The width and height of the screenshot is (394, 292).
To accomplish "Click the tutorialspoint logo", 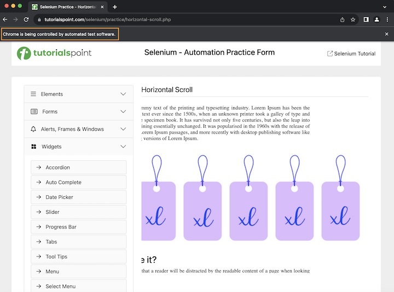I will click(54, 53).
